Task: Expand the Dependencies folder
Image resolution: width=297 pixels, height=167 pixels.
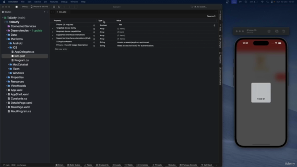Action: 6,31
